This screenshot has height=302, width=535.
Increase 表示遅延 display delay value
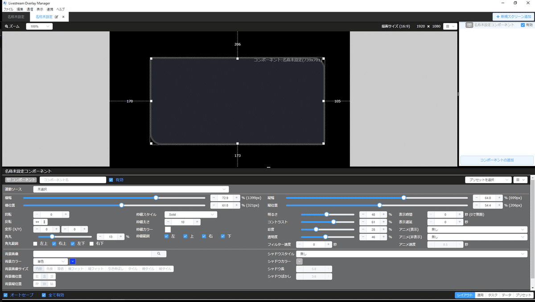[459, 222]
